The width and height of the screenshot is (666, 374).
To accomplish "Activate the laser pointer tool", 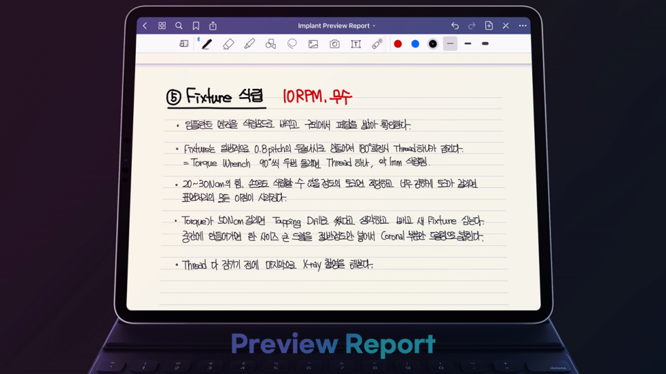I will coord(377,44).
